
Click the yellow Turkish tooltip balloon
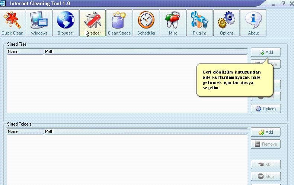tap(235, 80)
